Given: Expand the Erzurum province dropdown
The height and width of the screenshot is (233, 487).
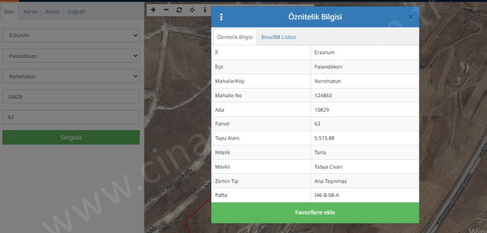Looking at the screenshot, I should (x=71, y=36).
